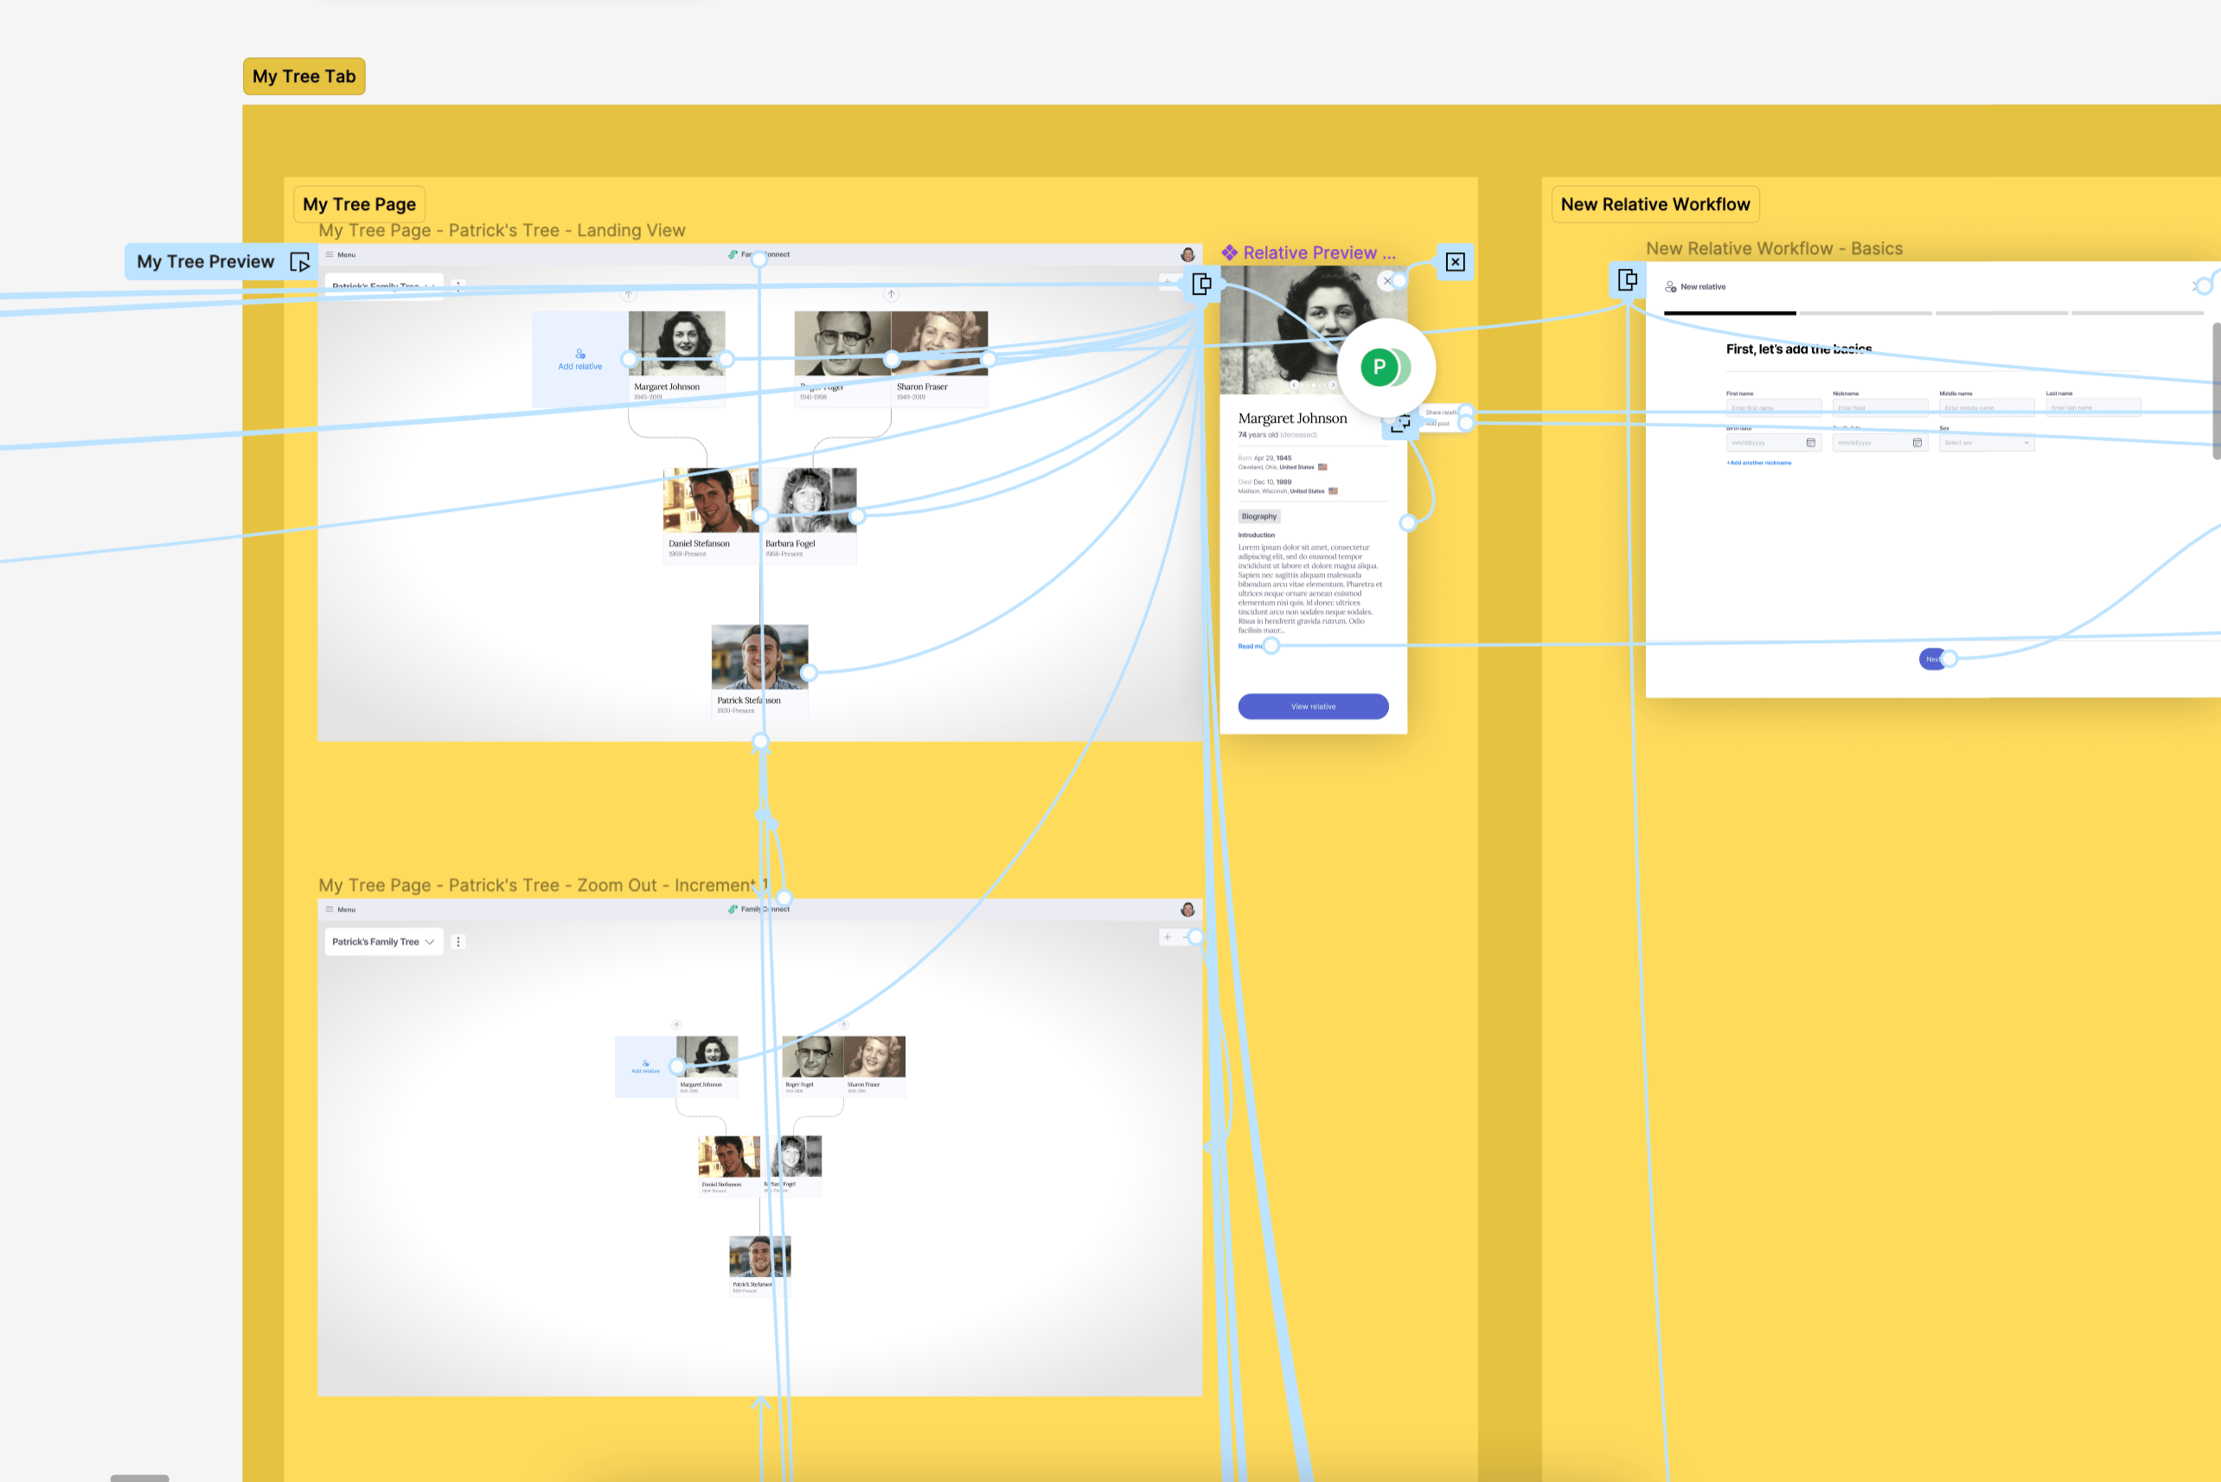Open the Select sex dropdown
Screen dimensions: 2221x1482
point(1986,443)
